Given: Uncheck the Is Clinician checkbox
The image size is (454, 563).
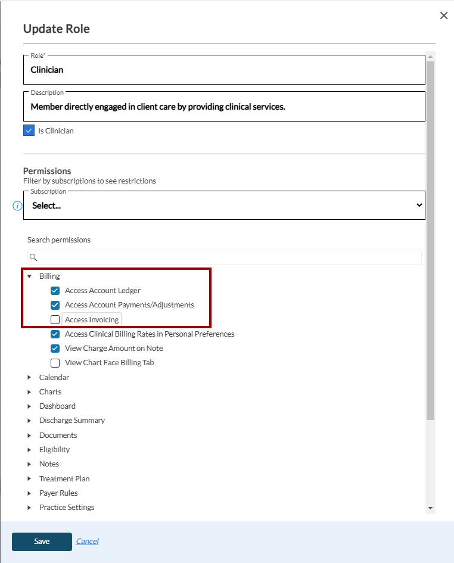Looking at the screenshot, I should coord(29,130).
